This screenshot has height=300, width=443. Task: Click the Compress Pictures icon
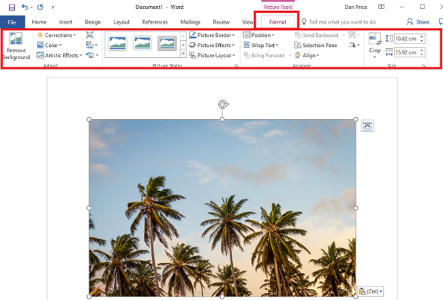pyautogui.click(x=90, y=35)
